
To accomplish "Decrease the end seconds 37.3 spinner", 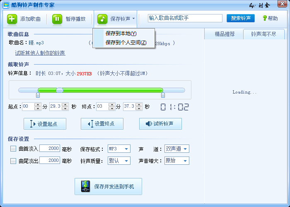I will [x=139, y=108].
